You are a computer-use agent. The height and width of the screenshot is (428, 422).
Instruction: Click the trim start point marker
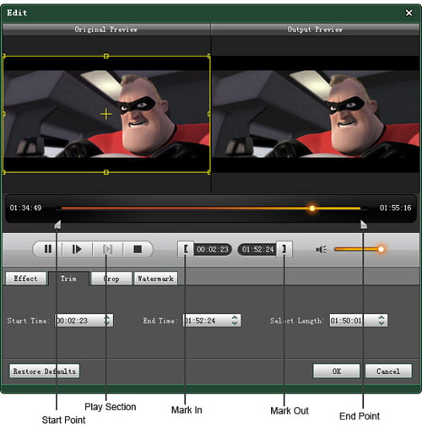point(57,225)
